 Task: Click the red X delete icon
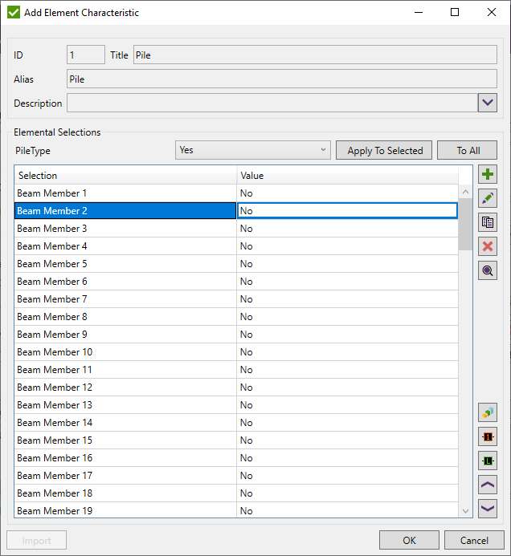(488, 246)
